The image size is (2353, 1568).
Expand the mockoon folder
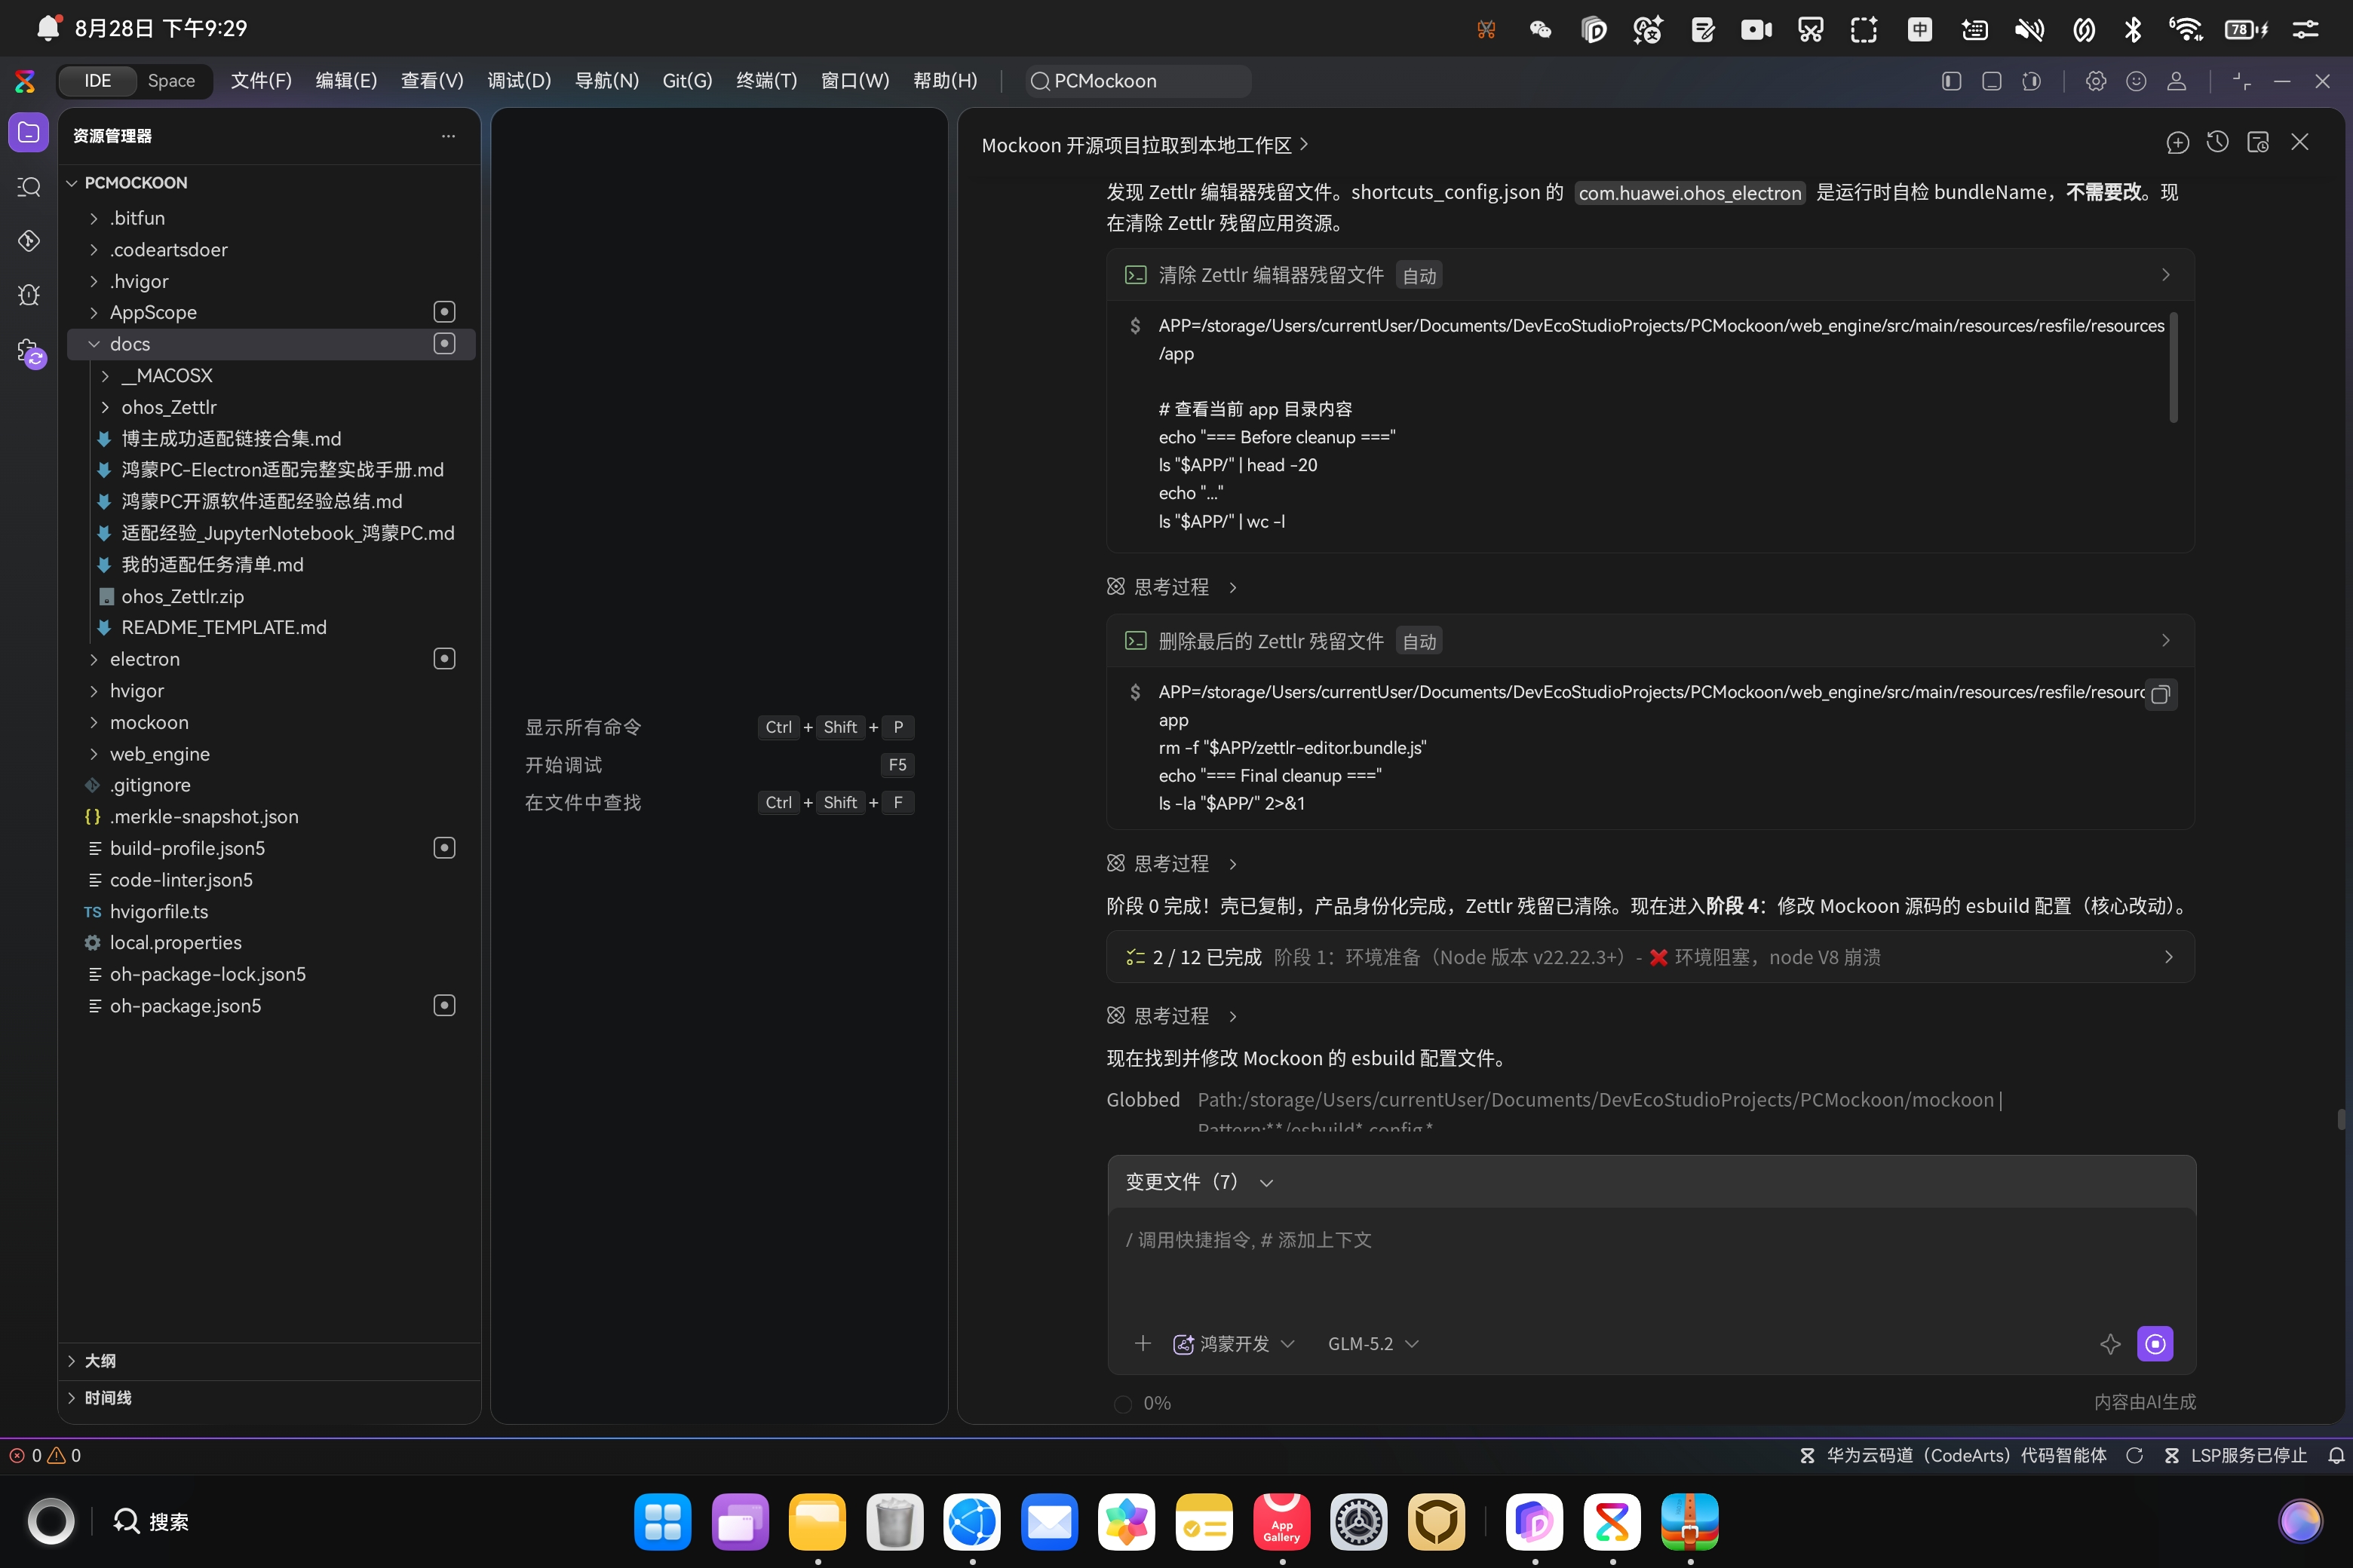pyautogui.click(x=94, y=722)
